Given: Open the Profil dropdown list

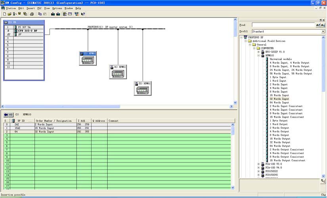Looking at the screenshot, I should point(322,31).
